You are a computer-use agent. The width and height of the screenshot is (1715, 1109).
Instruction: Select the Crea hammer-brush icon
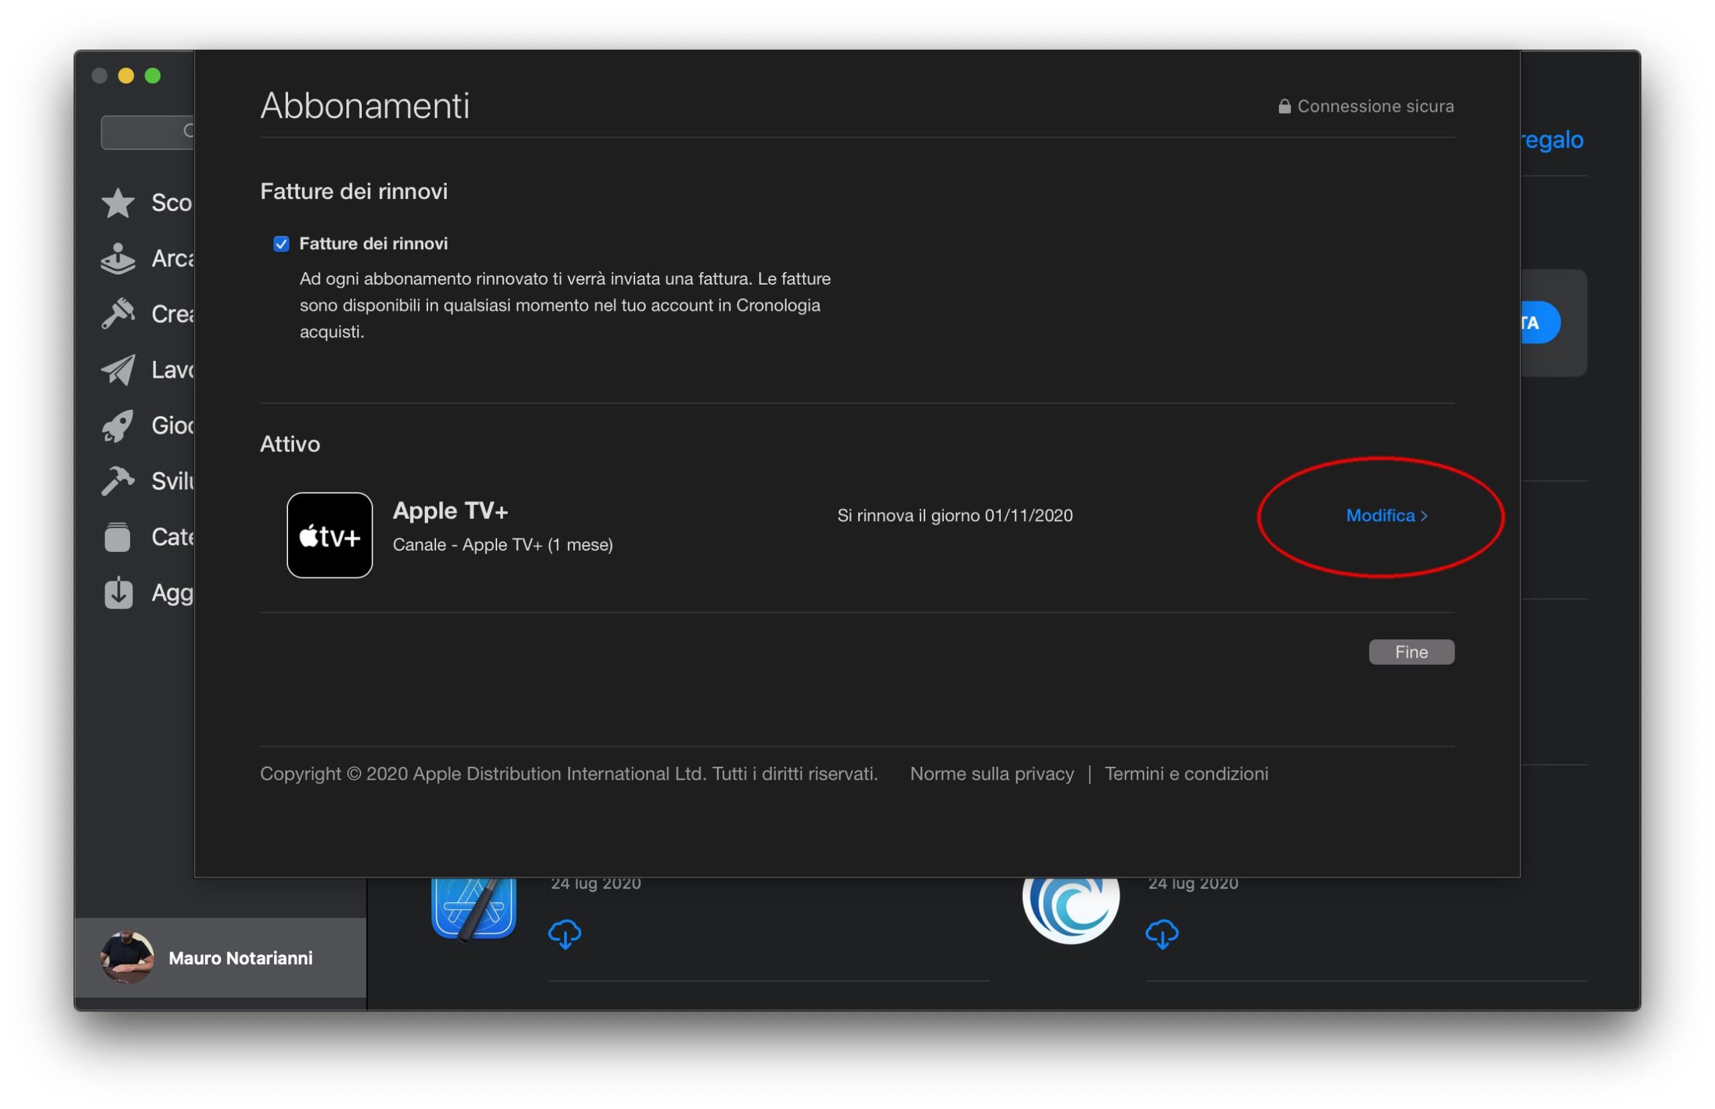point(117,314)
